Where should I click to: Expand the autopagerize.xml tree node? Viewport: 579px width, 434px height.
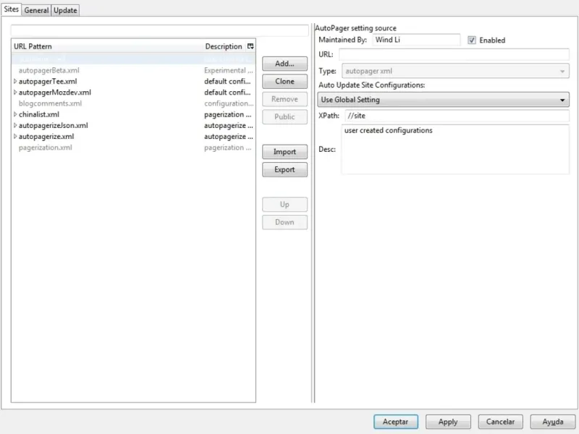pyautogui.click(x=15, y=137)
